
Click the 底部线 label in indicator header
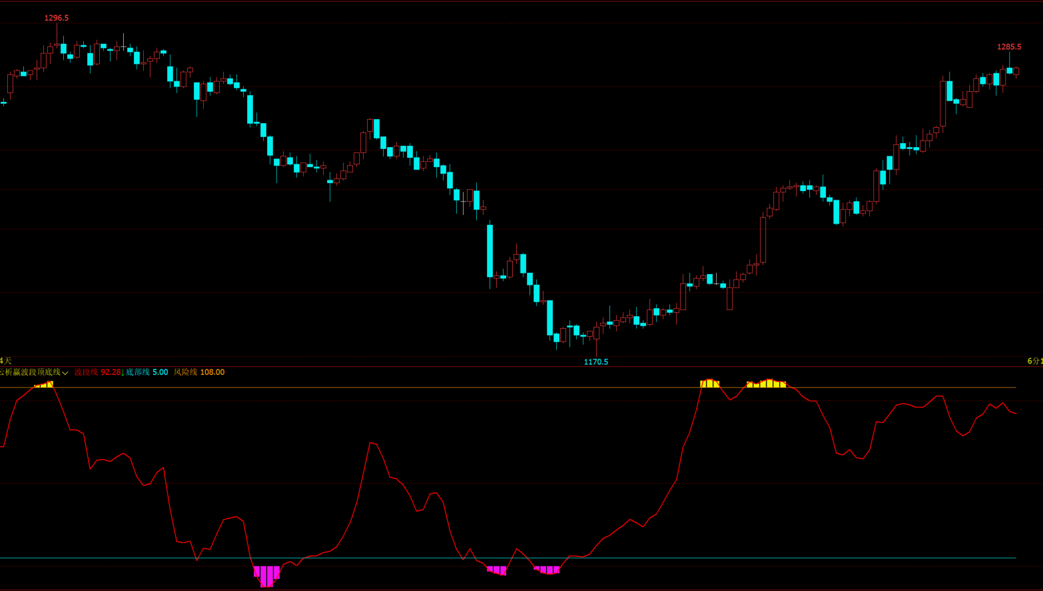coord(138,372)
